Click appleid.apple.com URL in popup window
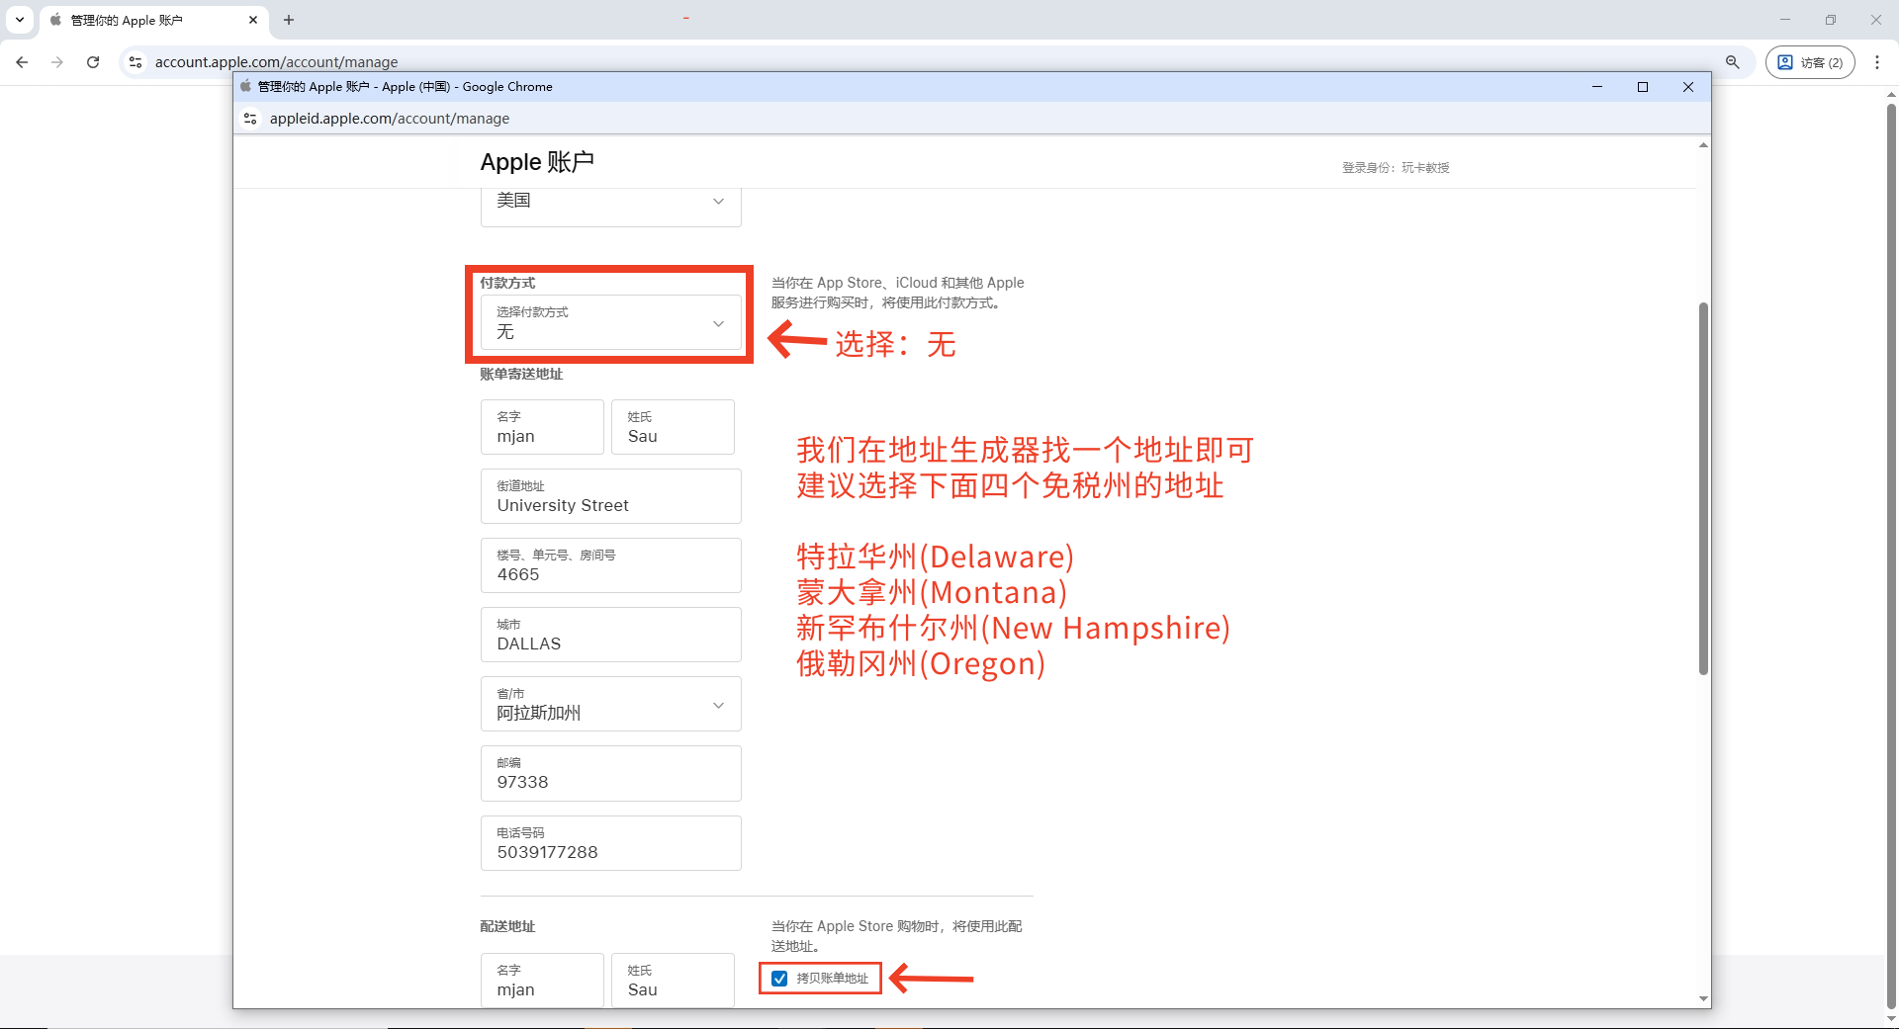1899x1029 pixels. click(390, 119)
